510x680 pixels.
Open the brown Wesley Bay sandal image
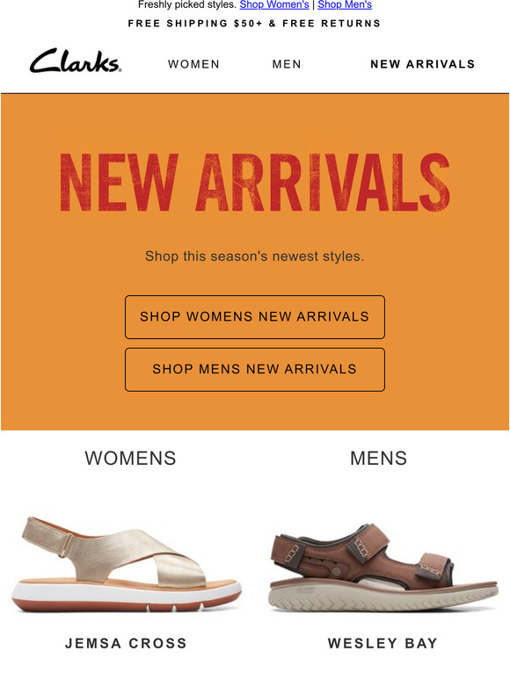coord(383,567)
